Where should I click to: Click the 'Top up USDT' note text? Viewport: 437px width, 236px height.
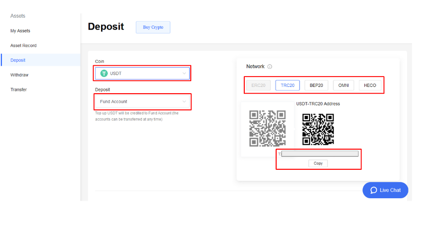[x=136, y=116]
